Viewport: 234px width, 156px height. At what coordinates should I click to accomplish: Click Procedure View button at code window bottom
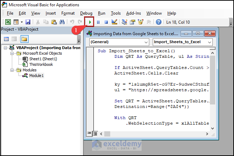coord(89,133)
